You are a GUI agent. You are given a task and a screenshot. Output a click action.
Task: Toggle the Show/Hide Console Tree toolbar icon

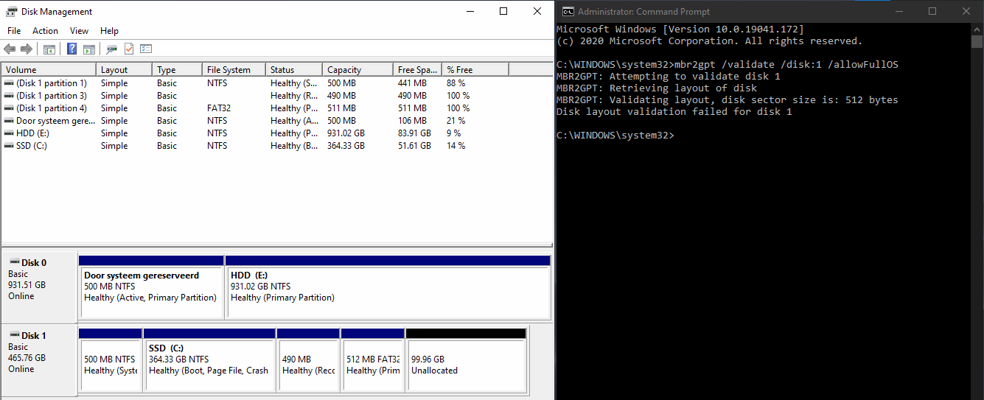tap(49, 49)
